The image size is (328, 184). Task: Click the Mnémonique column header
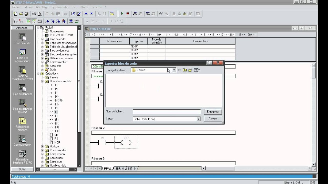pos(115,41)
